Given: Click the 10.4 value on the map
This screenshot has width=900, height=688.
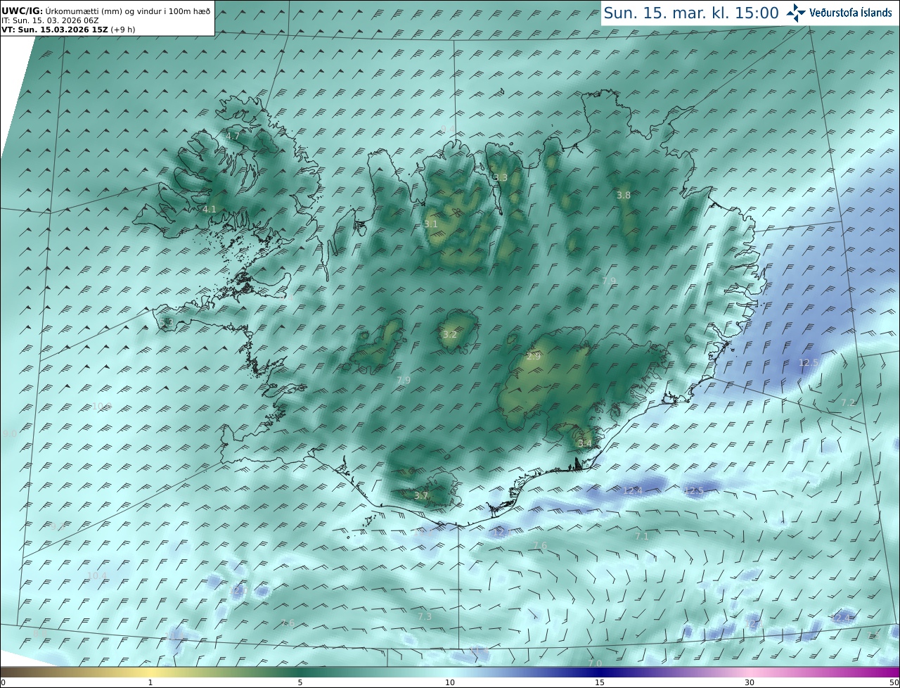Looking at the screenshot, I should 97,575.
